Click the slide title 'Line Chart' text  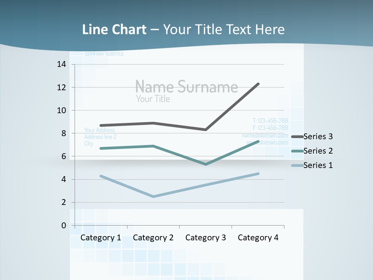point(114,30)
